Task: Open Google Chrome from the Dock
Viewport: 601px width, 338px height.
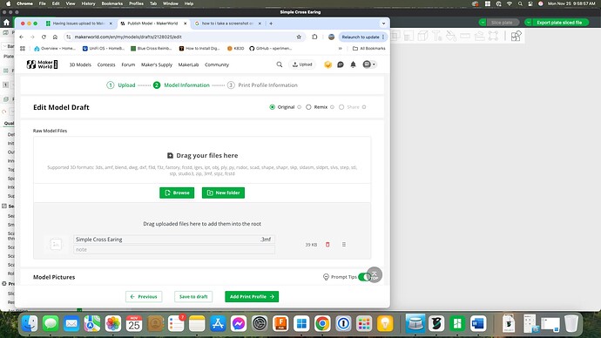Action: [322, 324]
